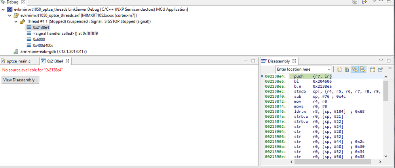395x168 pixels.
Task: Click the Go to Program Counter home icon
Action: [346, 70]
